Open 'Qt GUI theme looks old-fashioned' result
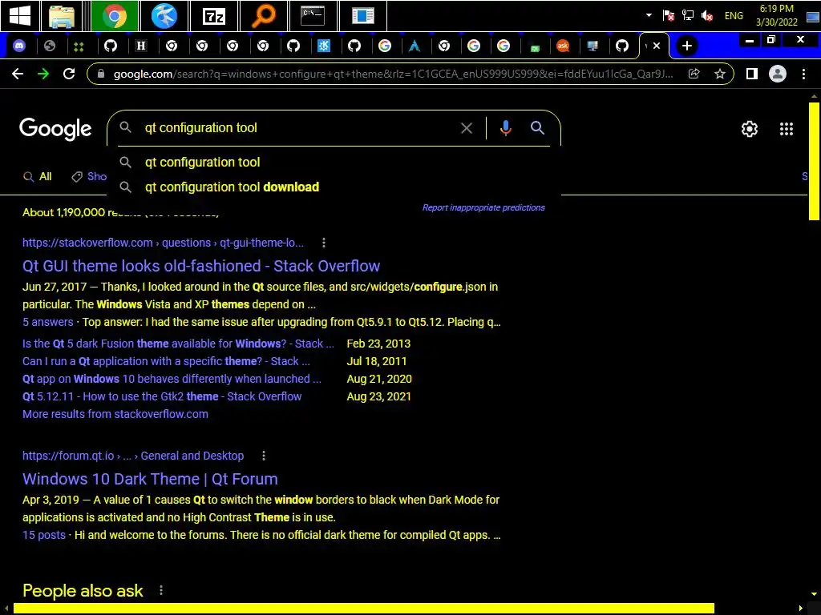The width and height of the screenshot is (821, 615). [x=201, y=266]
